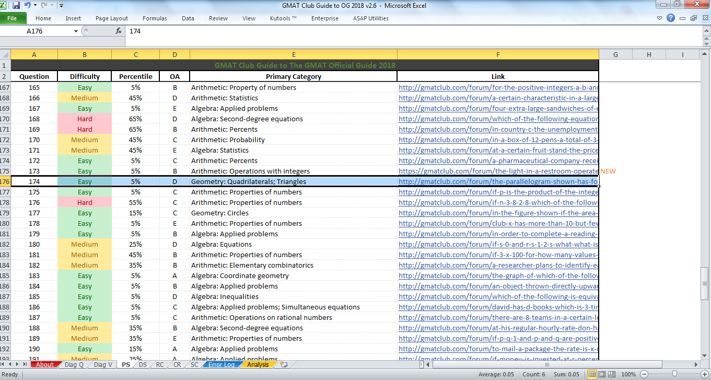Open the Insert ribbon tab
Screen dimensions: 711x380
[x=73, y=18]
